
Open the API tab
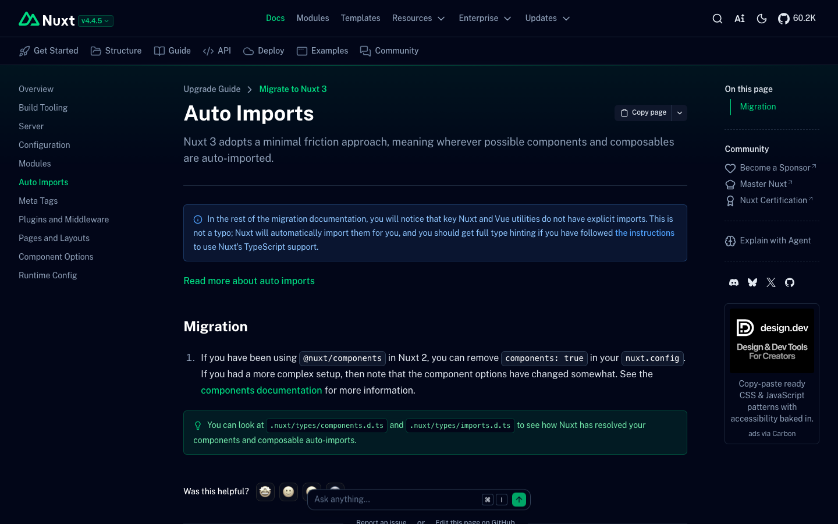[217, 51]
